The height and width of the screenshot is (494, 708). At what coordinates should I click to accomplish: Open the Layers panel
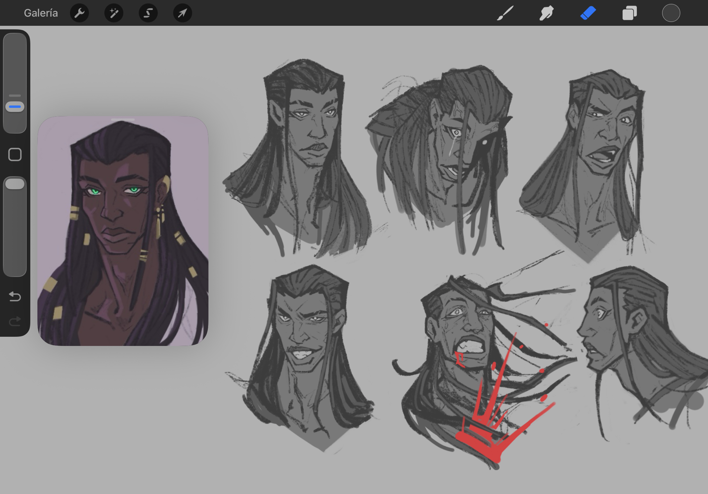629,13
